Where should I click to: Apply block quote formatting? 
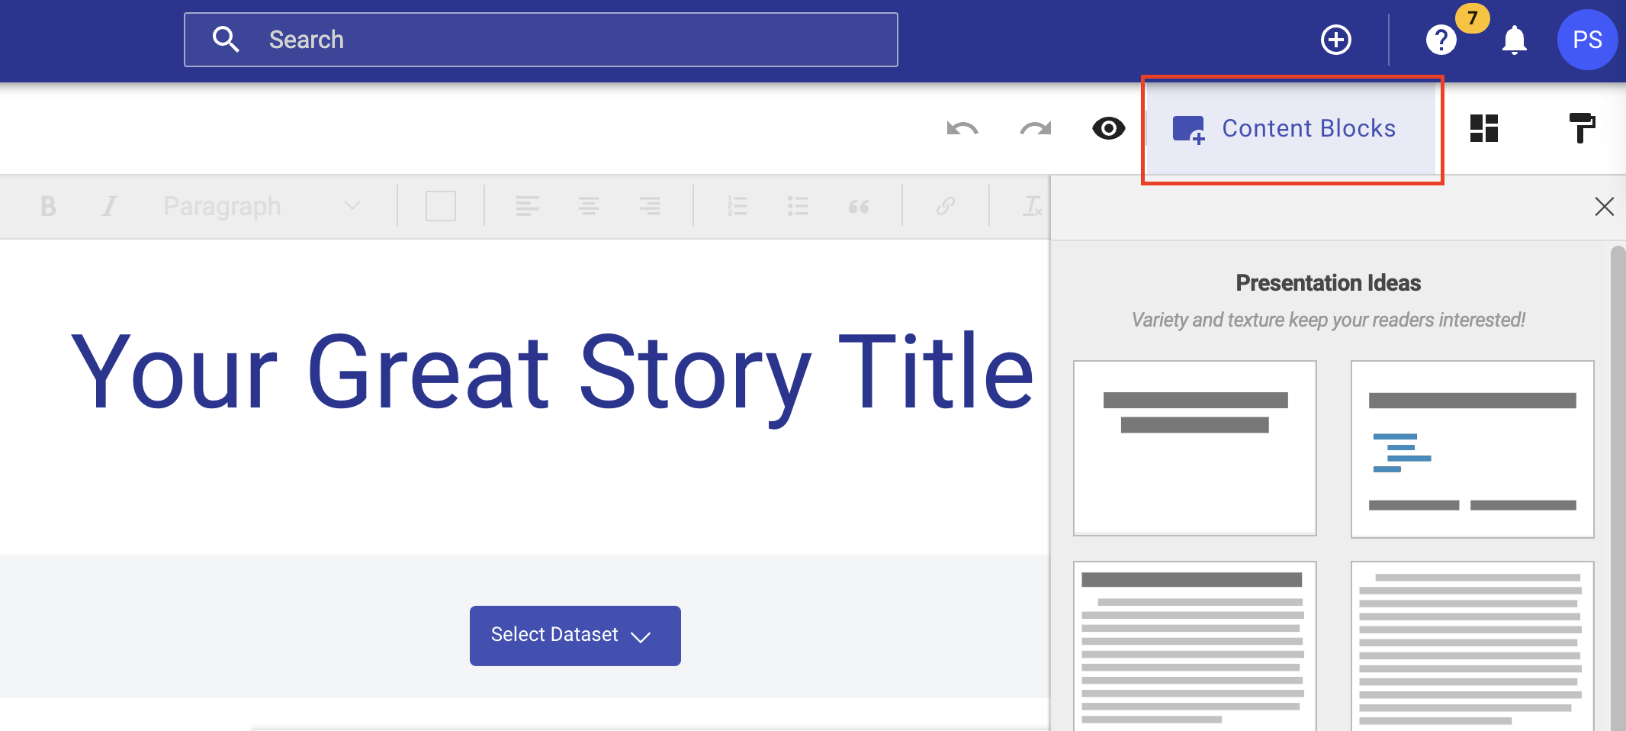click(859, 206)
